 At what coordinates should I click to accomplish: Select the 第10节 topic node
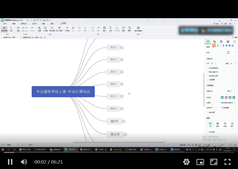coord(115,134)
